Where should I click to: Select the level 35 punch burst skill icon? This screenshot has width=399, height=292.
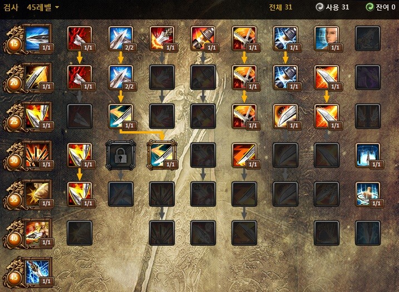(37, 194)
